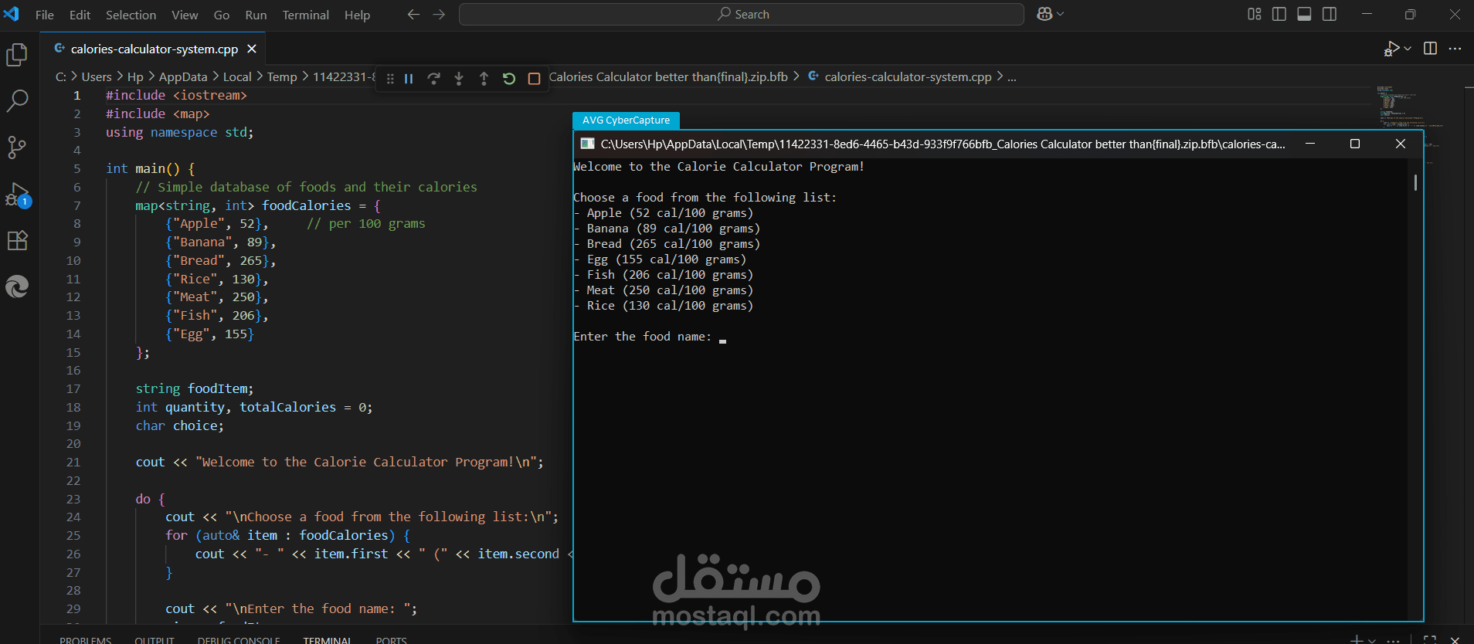Go forward using the navigation arrow
This screenshot has width=1474, height=644.
tap(439, 15)
